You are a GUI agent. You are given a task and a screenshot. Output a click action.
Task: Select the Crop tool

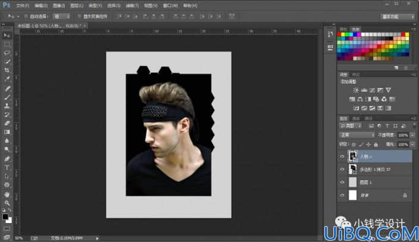[7, 71]
